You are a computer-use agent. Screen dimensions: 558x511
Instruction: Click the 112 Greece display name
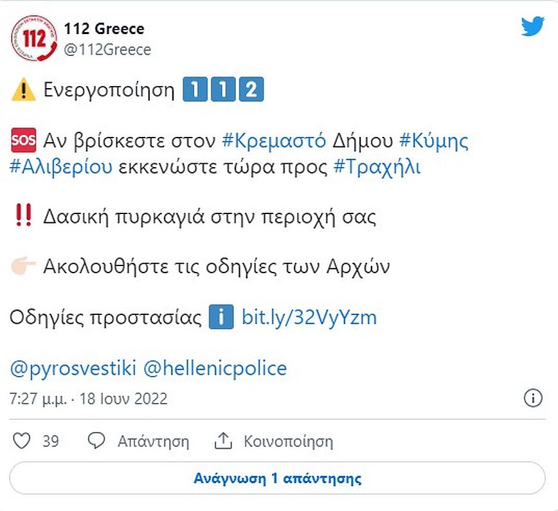click(x=104, y=29)
